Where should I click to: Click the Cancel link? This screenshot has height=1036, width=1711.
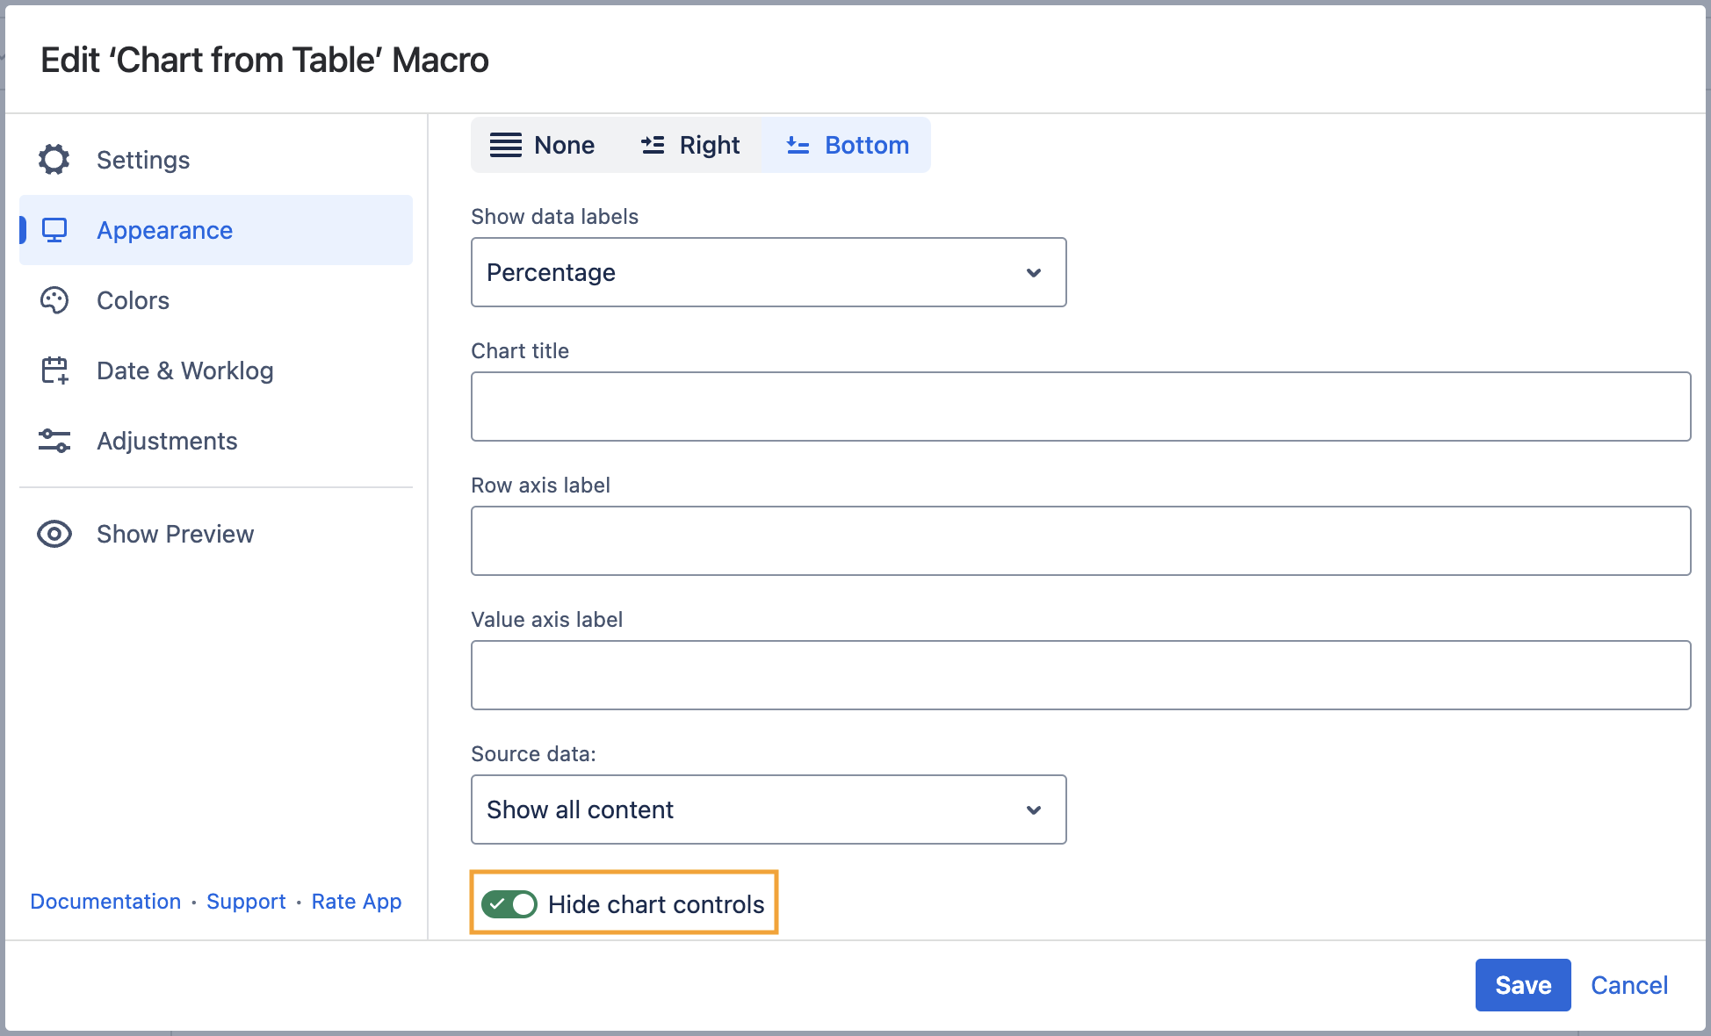[1629, 985]
